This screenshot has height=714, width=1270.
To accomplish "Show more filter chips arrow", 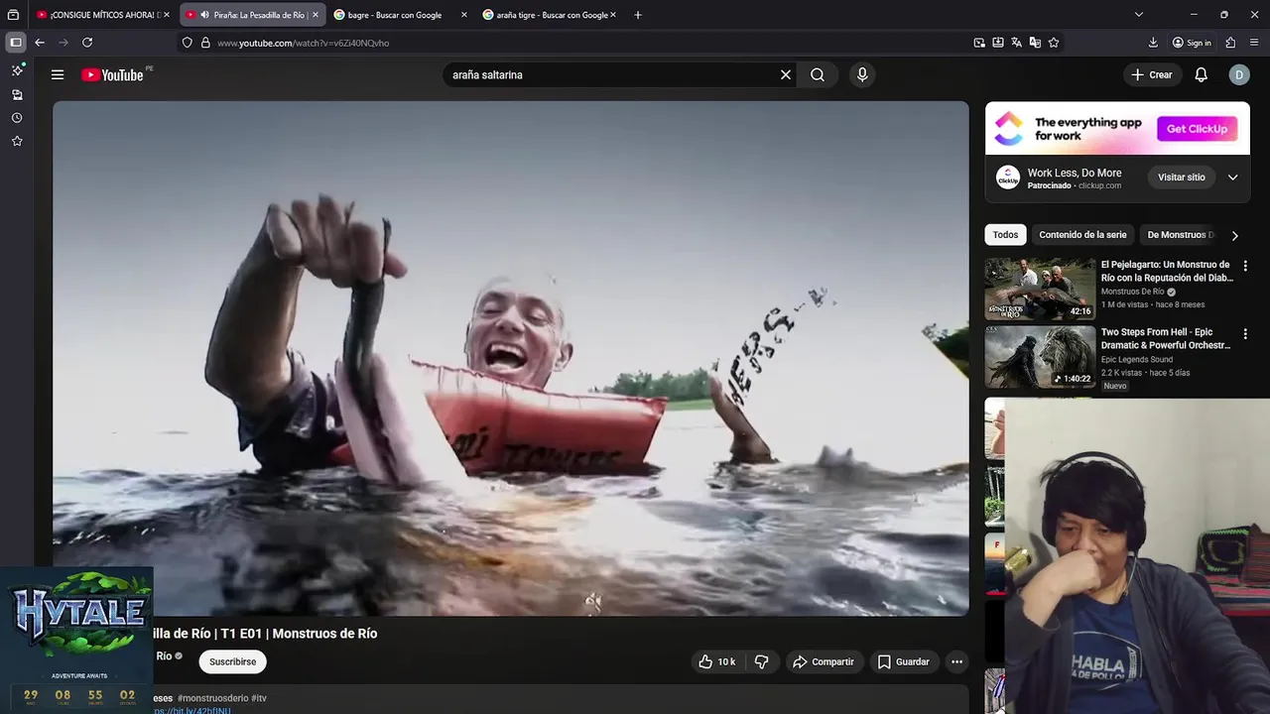I will [x=1234, y=235].
